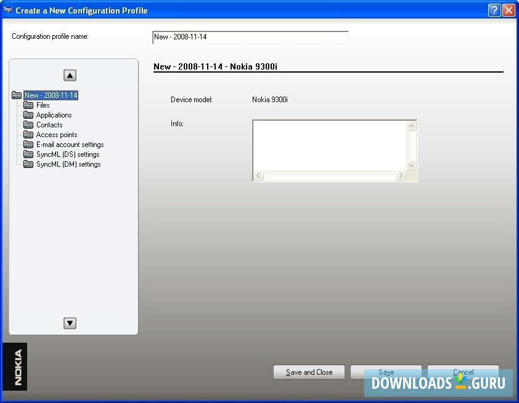Click the root folder icon for New - 2008-11-14
This screenshot has width=519, height=403.
17,95
